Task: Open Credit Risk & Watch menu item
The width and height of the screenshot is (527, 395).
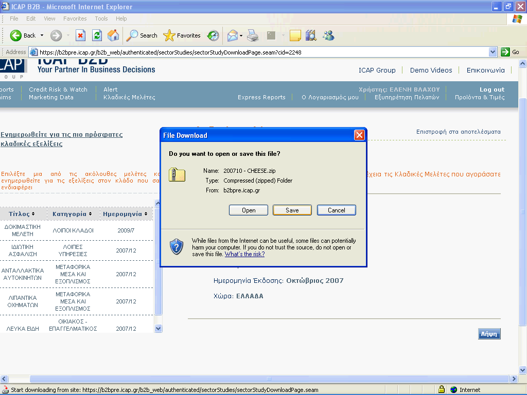Action: 58,89
